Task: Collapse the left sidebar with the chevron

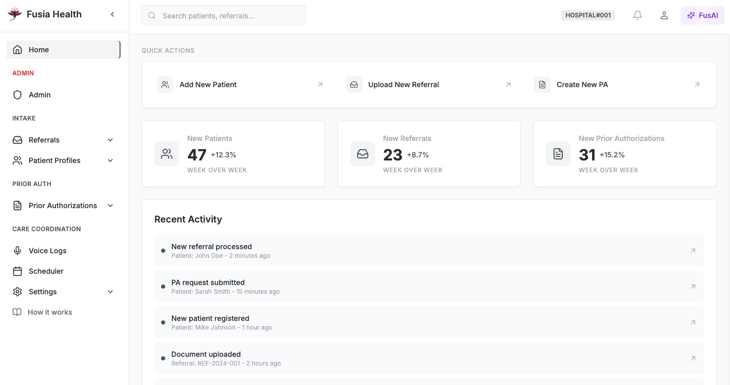Action: [x=112, y=14]
